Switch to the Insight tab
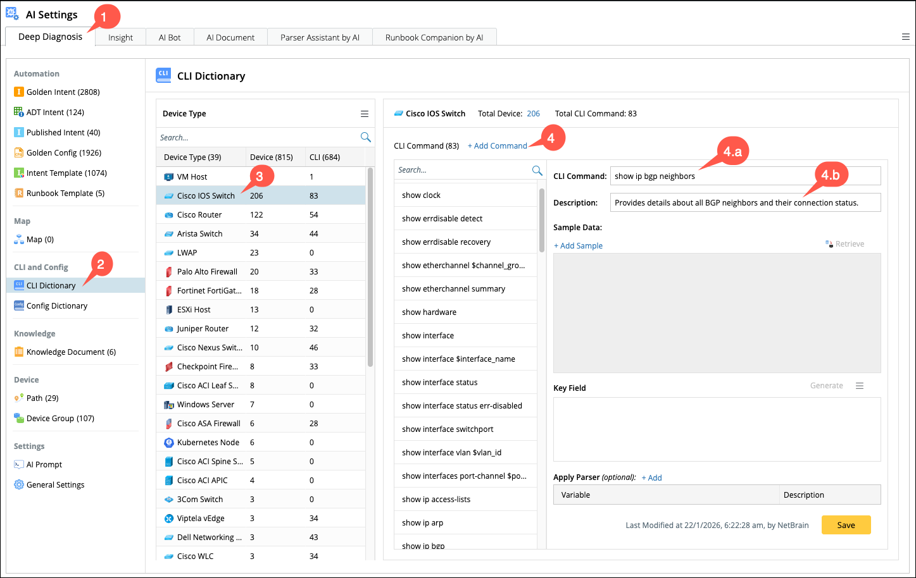916x578 pixels. tap(120, 37)
